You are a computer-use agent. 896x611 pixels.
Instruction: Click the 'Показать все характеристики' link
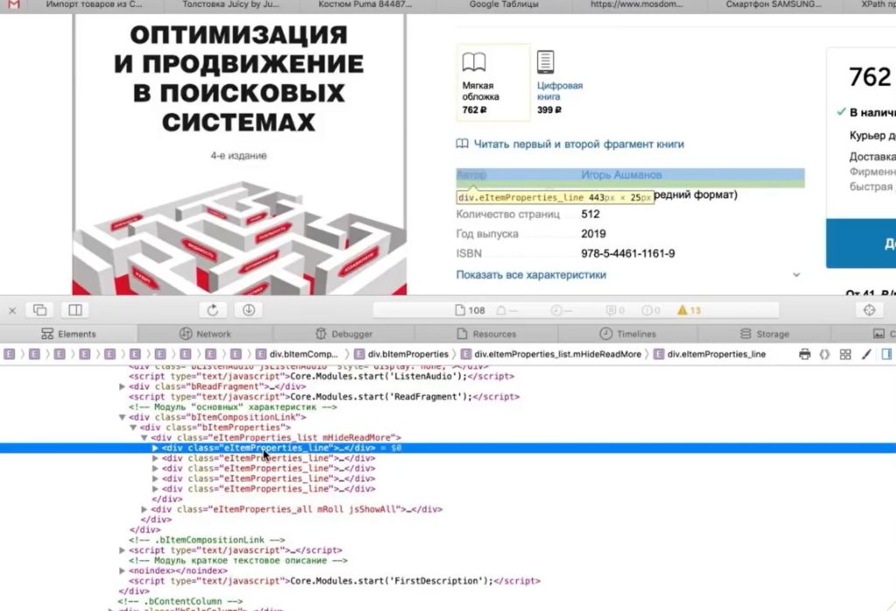coord(531,275)
